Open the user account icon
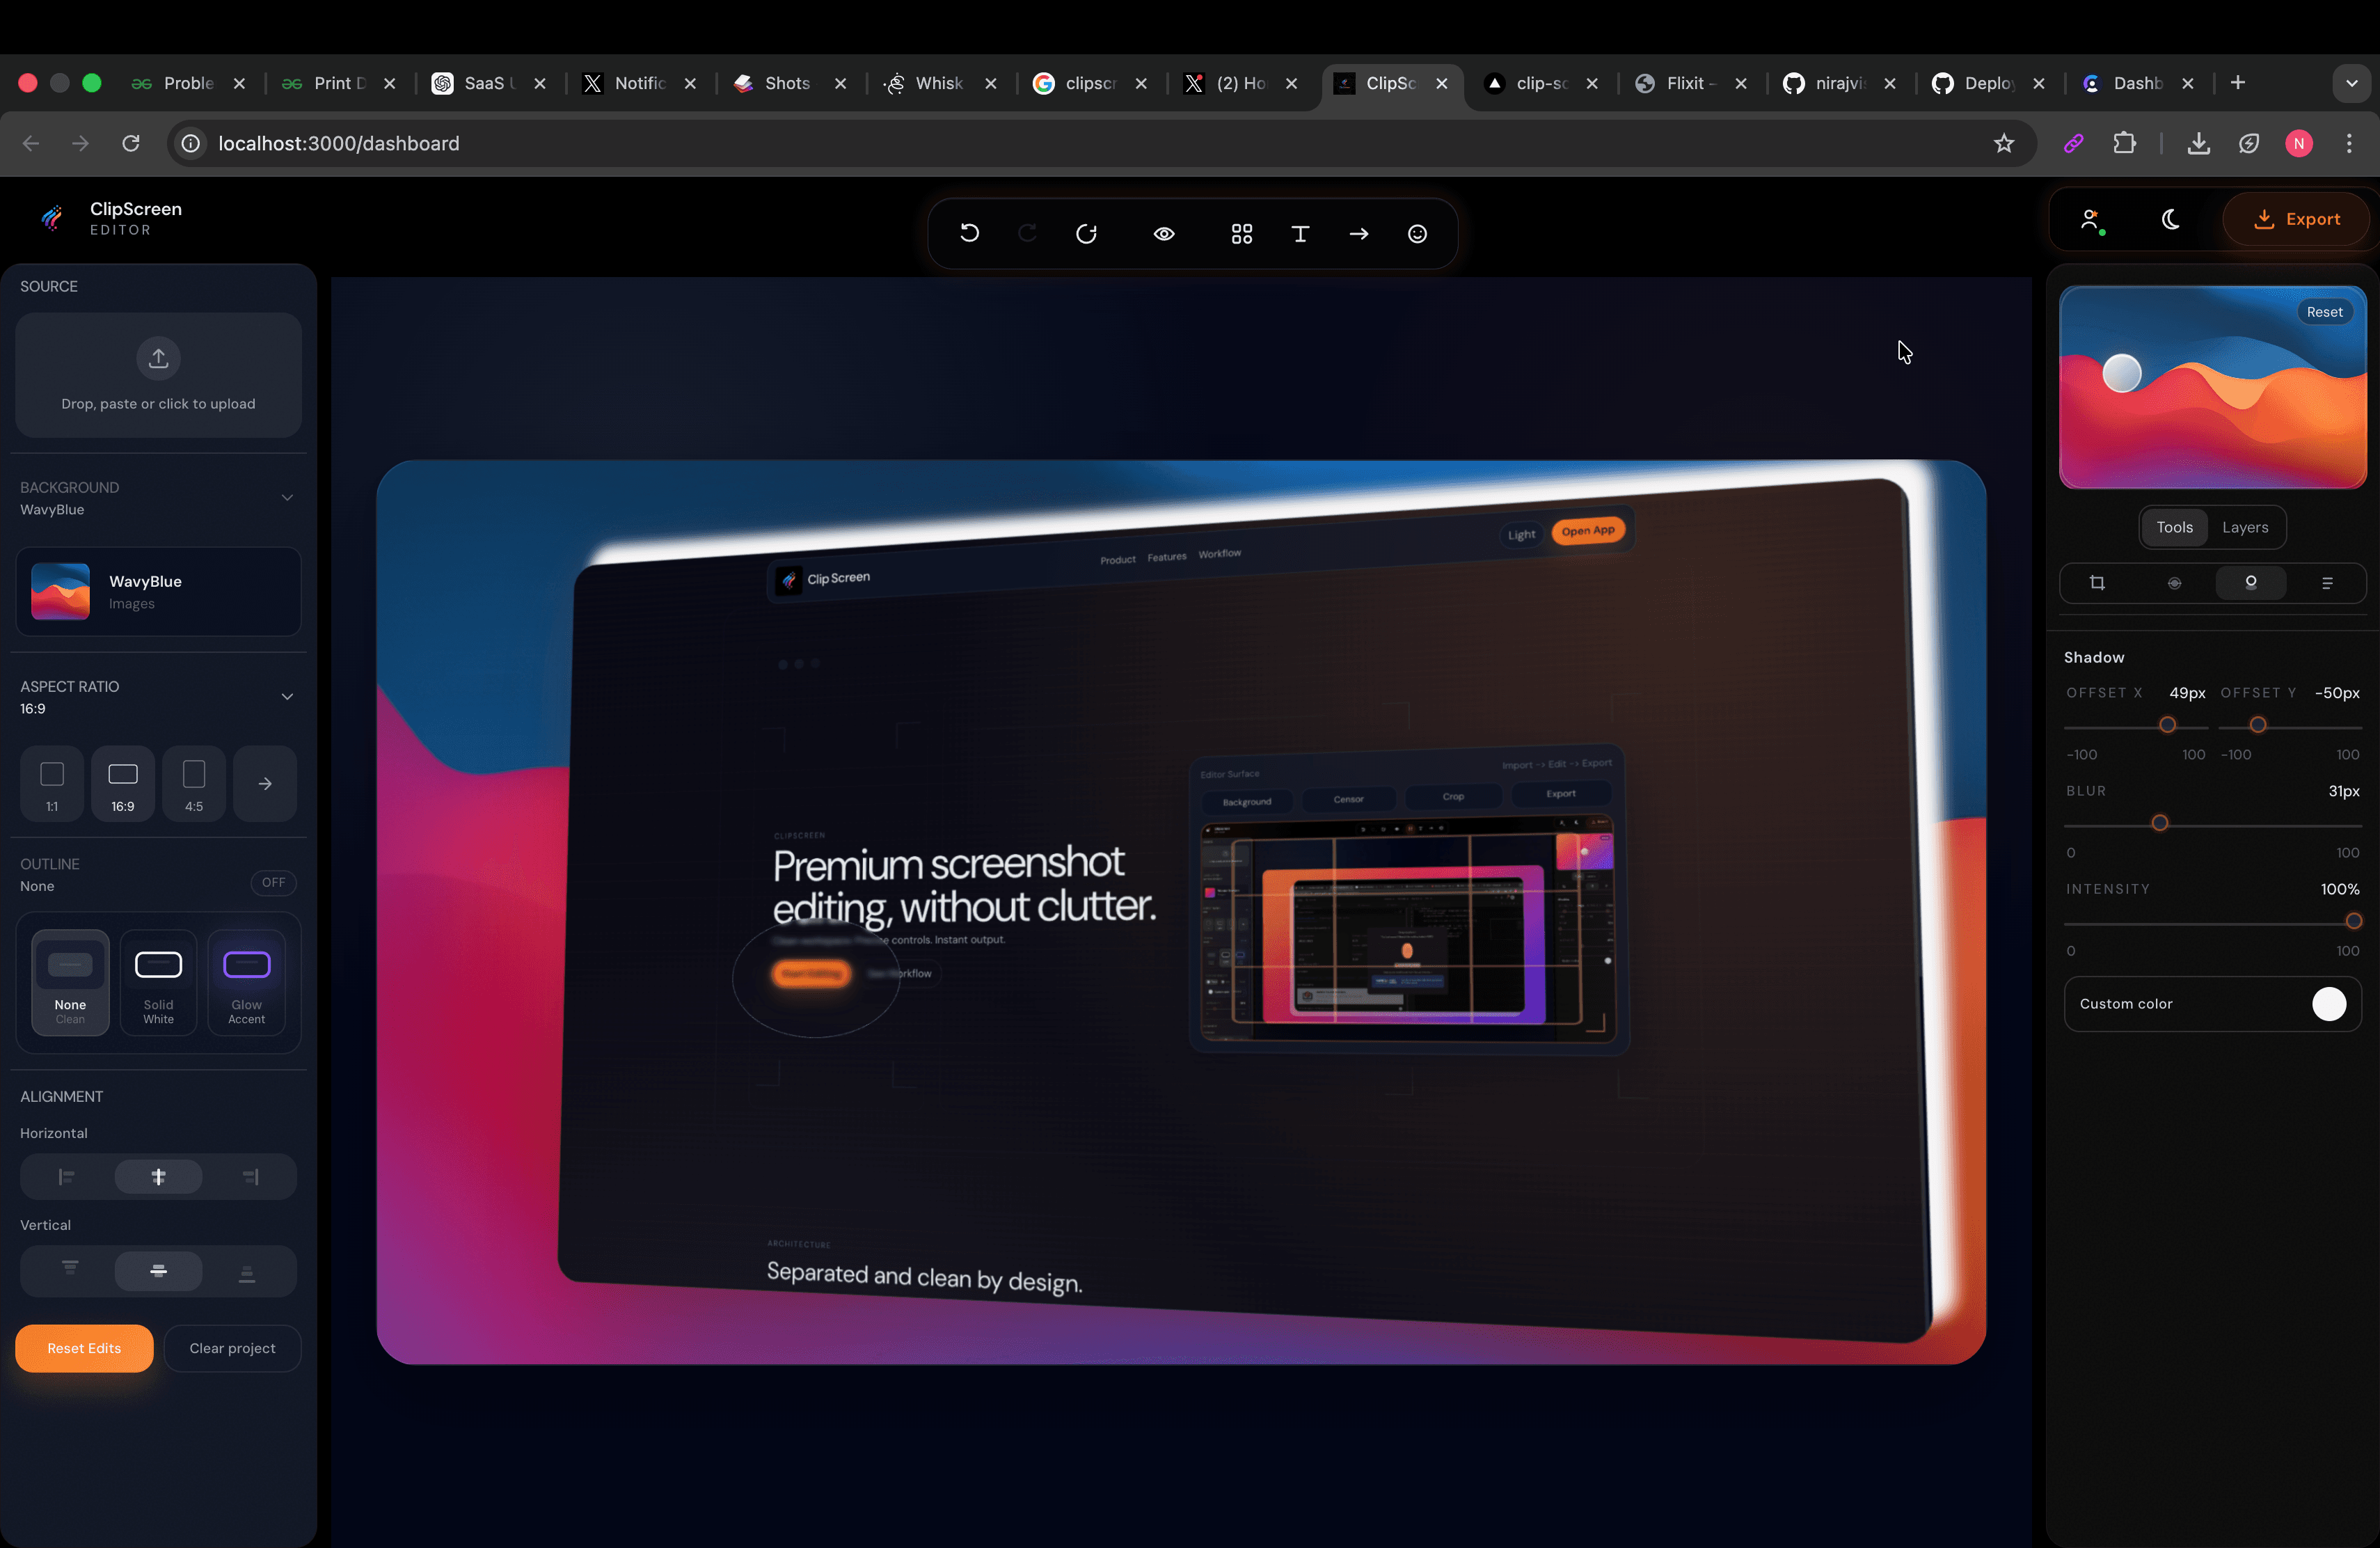This screenshot has width=2380, height=1548. click(x=2092, y=219)
